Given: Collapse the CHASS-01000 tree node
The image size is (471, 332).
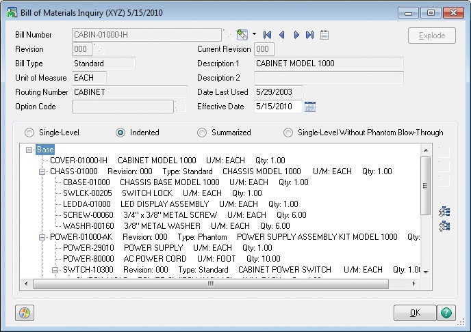Looking at the screenshot, I should click(x=42, y=171).
